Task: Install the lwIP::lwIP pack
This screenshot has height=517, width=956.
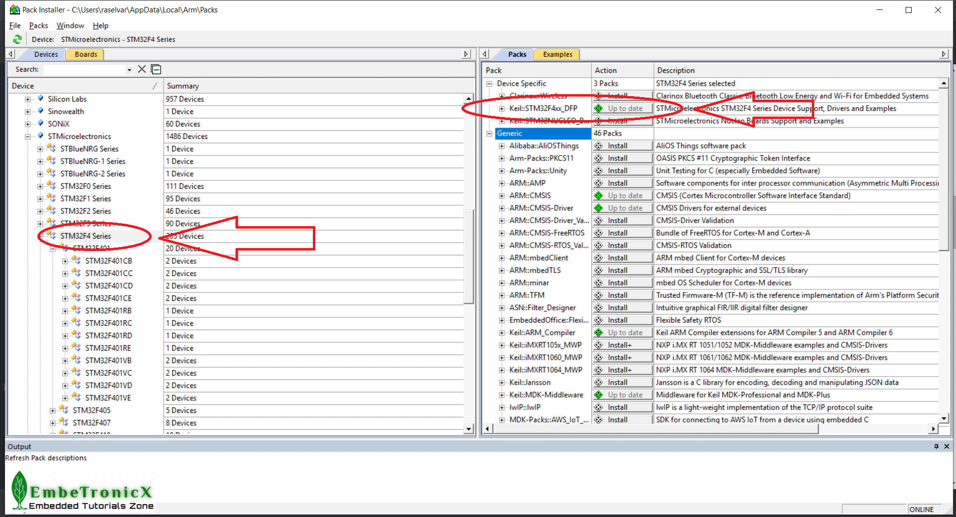Action: click(623, 407)
